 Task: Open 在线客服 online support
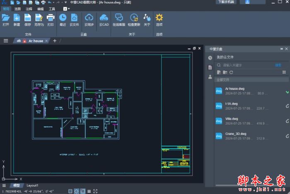click(x=119, y=18)
